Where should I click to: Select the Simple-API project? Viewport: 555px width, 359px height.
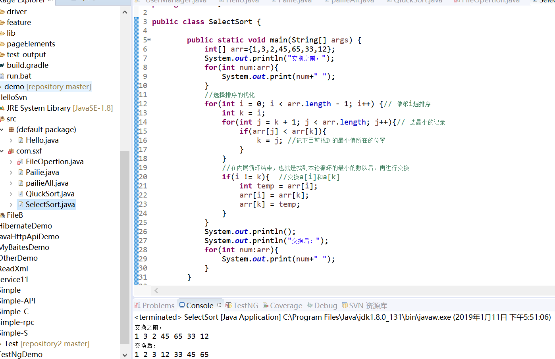(x=17, y=301)
